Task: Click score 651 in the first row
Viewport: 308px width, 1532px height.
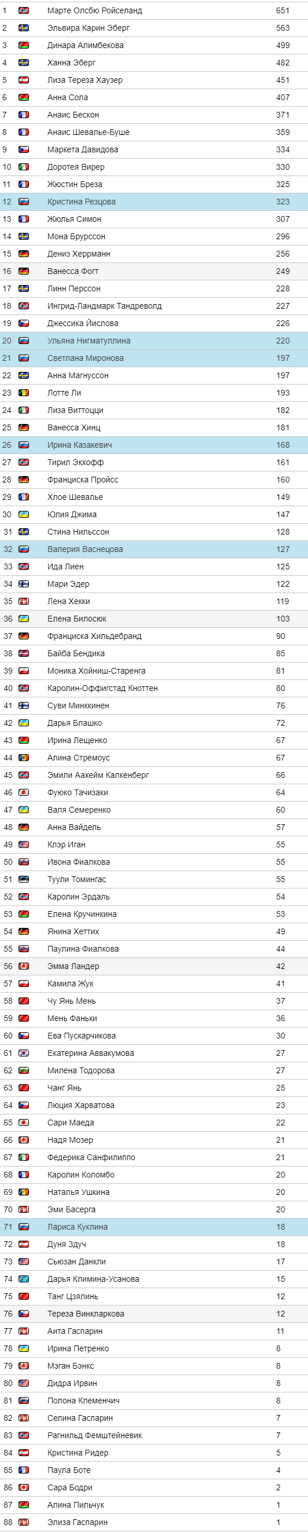Action: pos(283,10)
